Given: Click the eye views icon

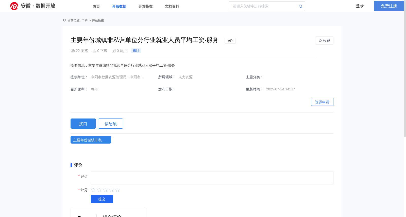Looking at the screenshot, I should click(x=73, y=51).
